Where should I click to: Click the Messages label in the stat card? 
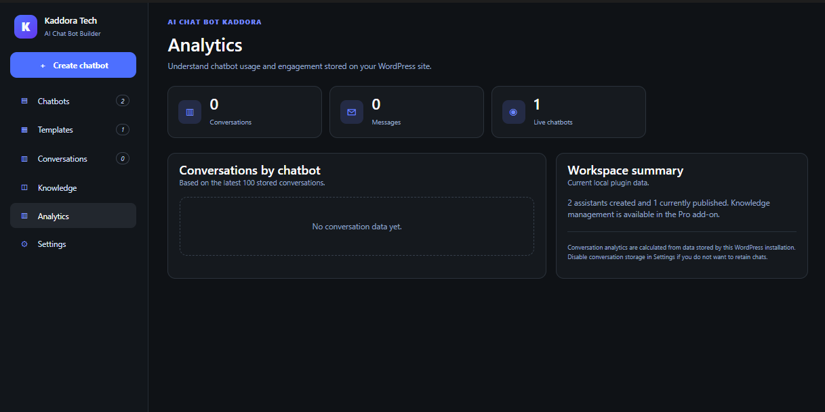[386, 122]
